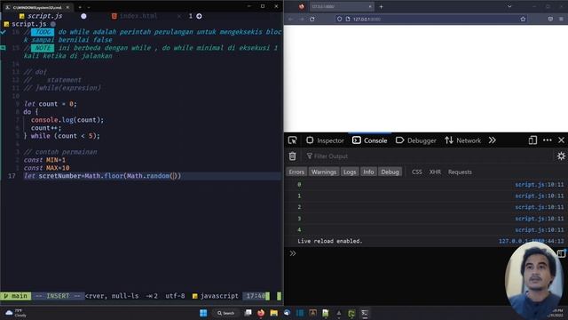
Task: Show tracking protection shield in address bar
Action: tap(339, 19)
